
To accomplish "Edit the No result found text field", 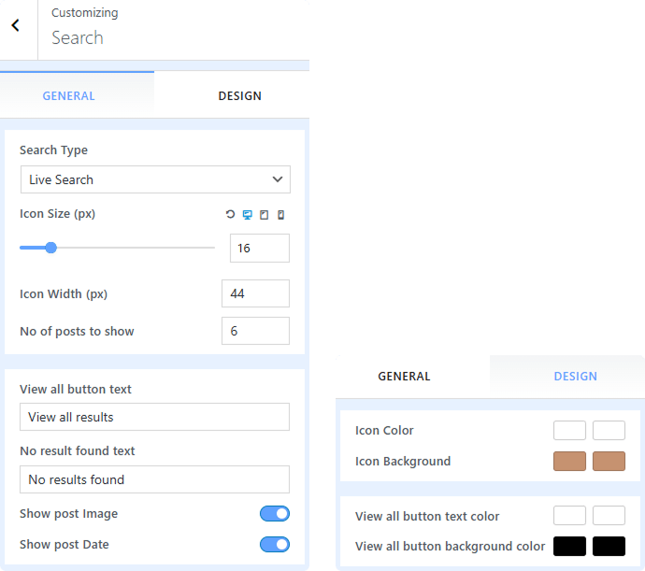I will 154,479.
